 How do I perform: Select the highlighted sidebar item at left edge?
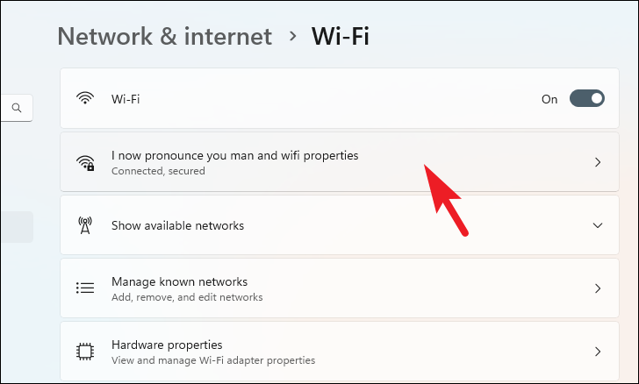click(x=17, y=227)
